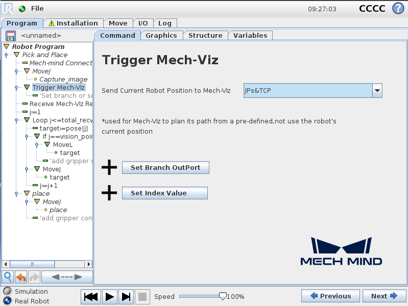Collapse the If j==vision_point node
The image size is (408, 306).
[x=37, y=136]
